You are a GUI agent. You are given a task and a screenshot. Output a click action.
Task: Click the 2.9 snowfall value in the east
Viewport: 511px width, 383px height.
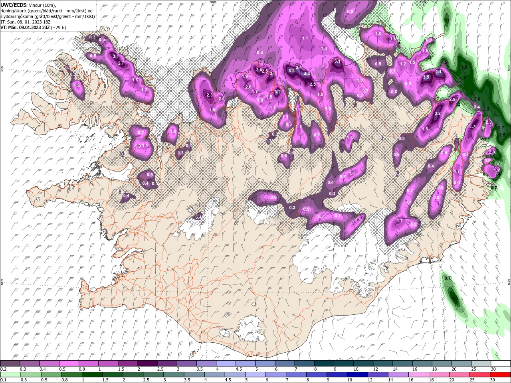coord(452,99)
